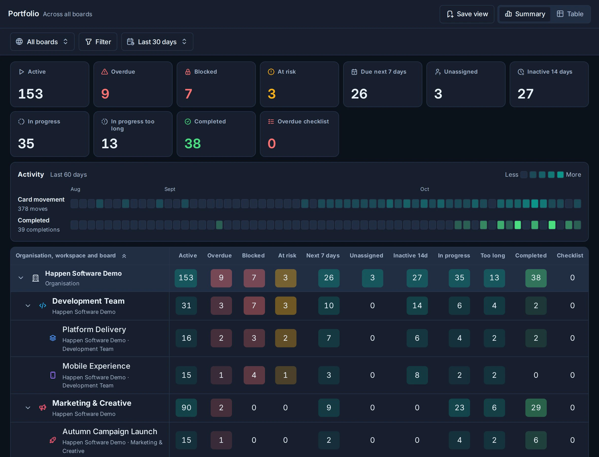Image resolution: width=599 pixels, height=457 pixels.
Task: Click the Save view button
Action: click(467, 14)
